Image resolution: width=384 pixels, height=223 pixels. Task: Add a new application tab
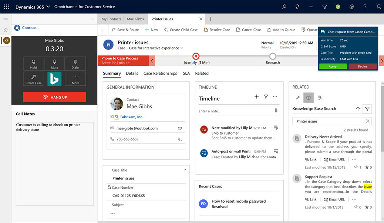pos(210,19)
